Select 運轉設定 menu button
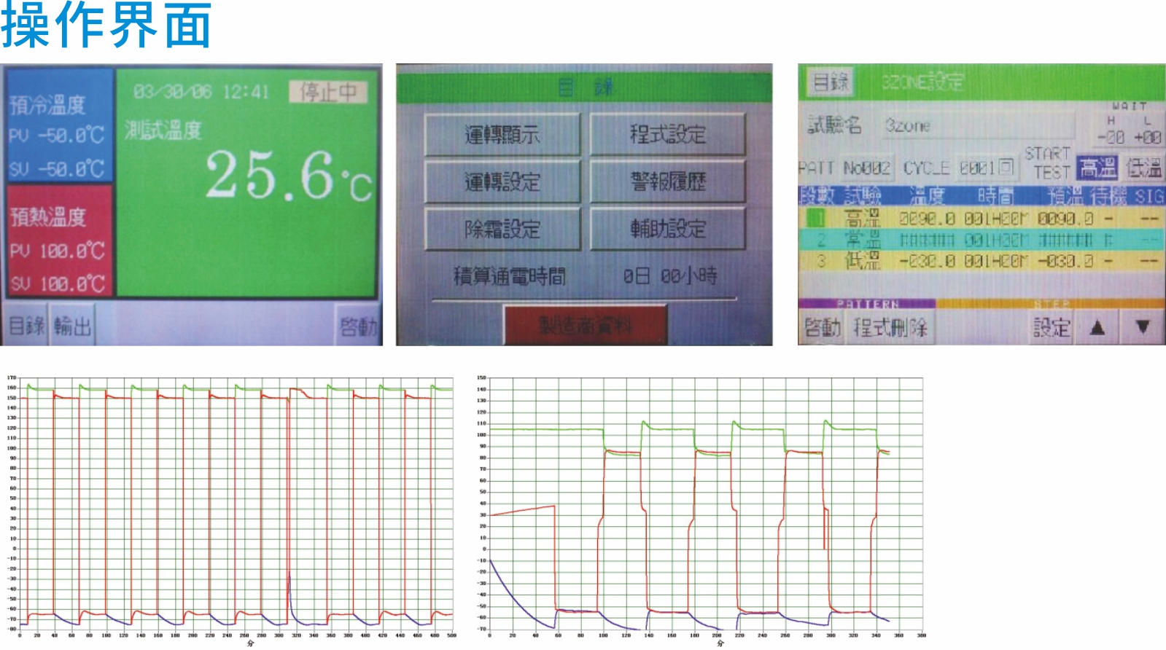Viewport: 1166px width, 650px height. pyautogui.click(x=502, y=181)
